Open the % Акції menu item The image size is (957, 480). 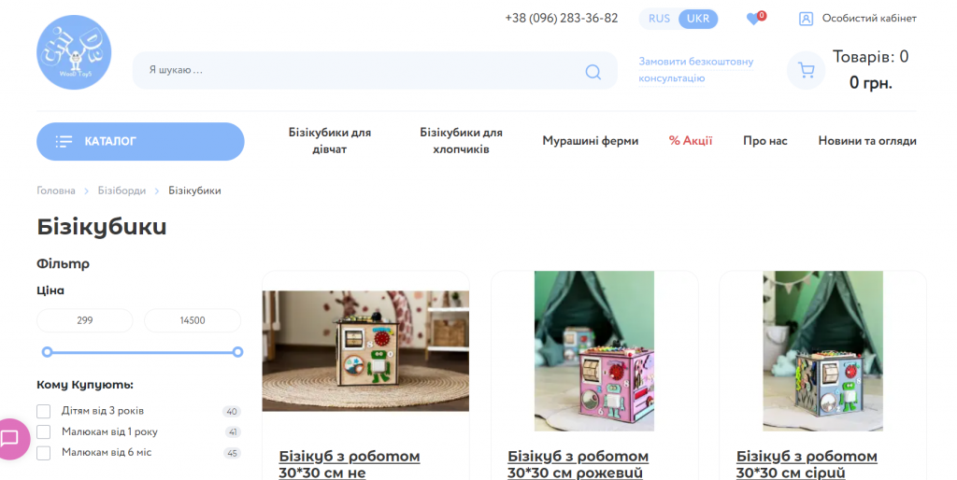(691, 141)
